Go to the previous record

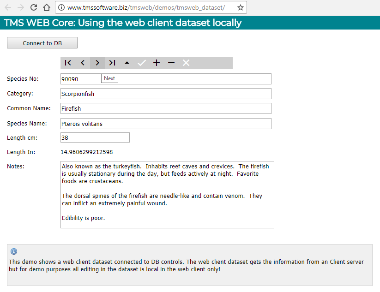coord(83,63)
